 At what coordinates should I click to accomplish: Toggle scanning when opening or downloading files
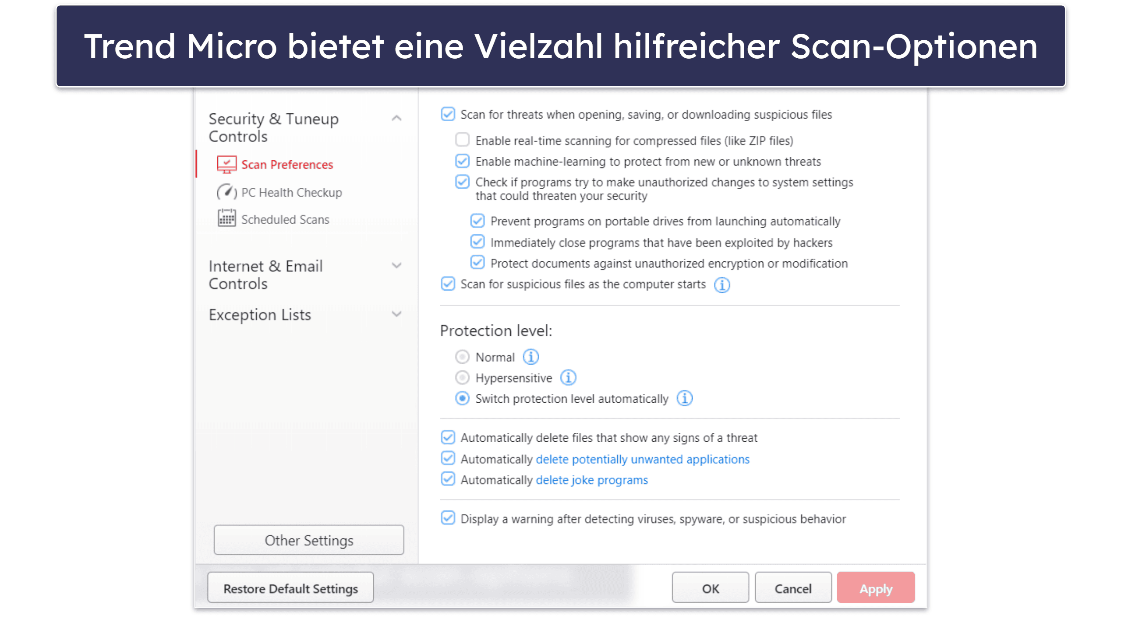(x=448, y=114)
